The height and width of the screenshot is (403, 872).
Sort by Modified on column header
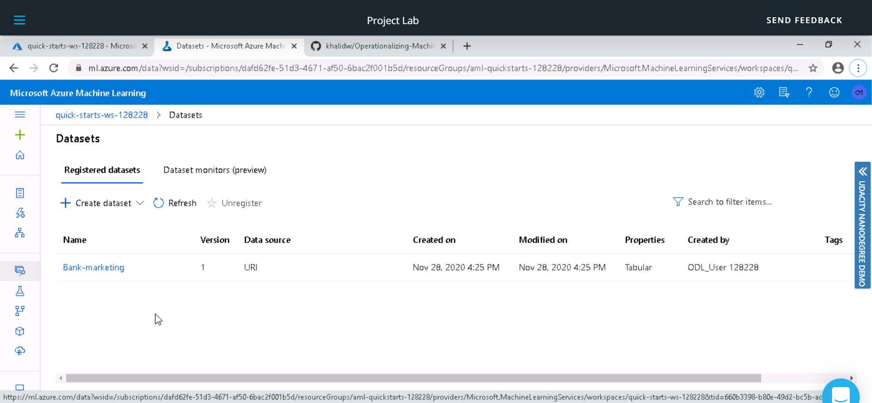click(x=543, y=240)
